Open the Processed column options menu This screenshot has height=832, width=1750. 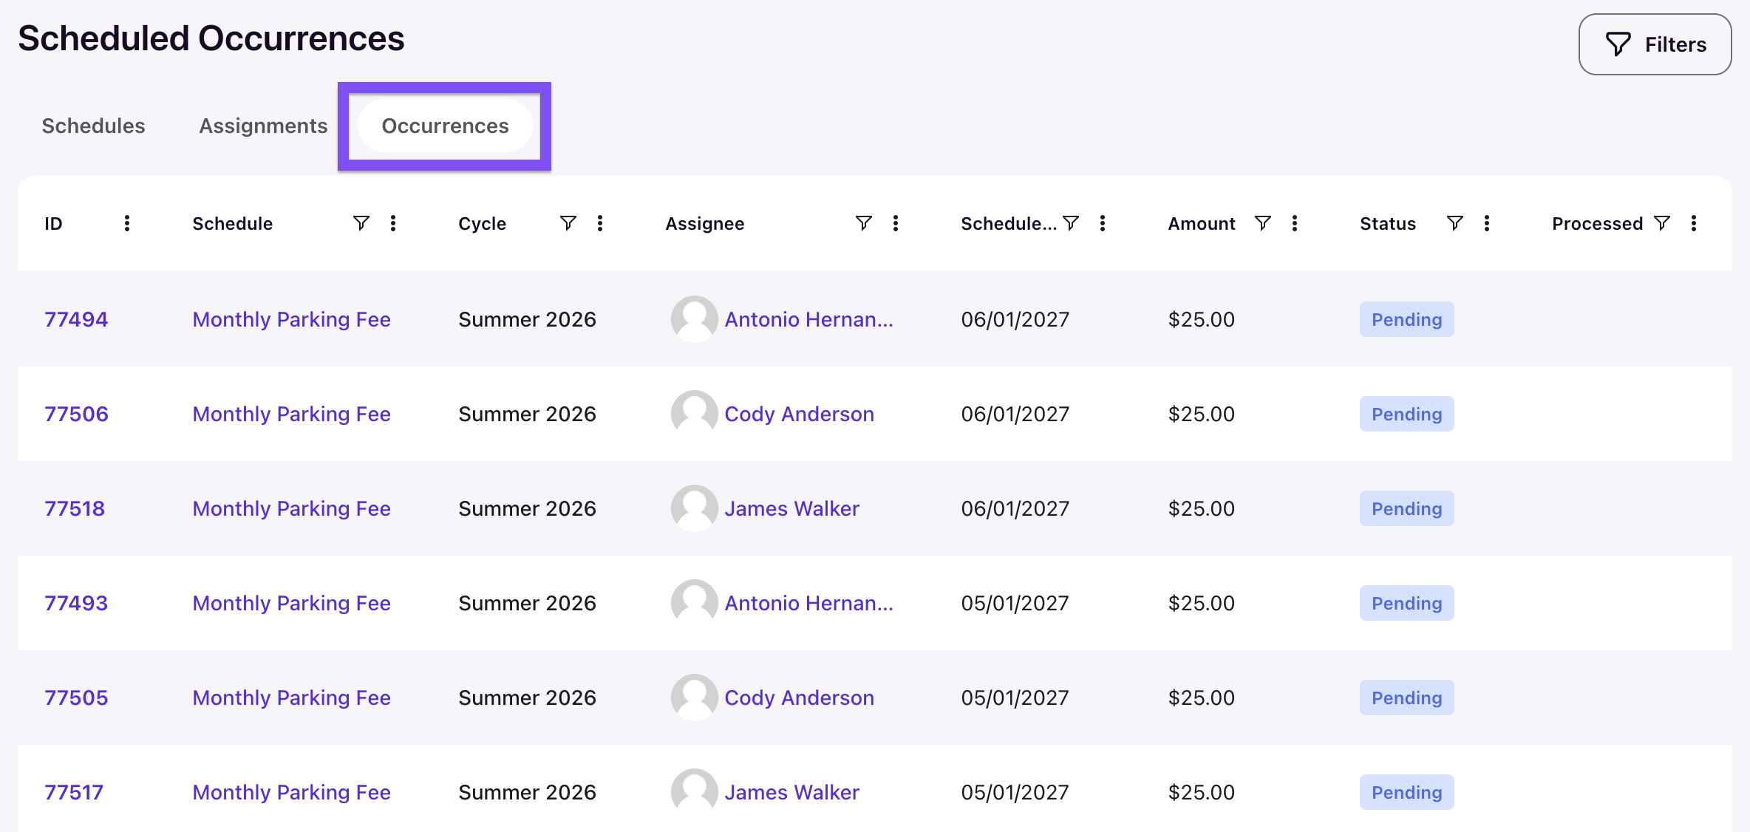[1694, 223]
